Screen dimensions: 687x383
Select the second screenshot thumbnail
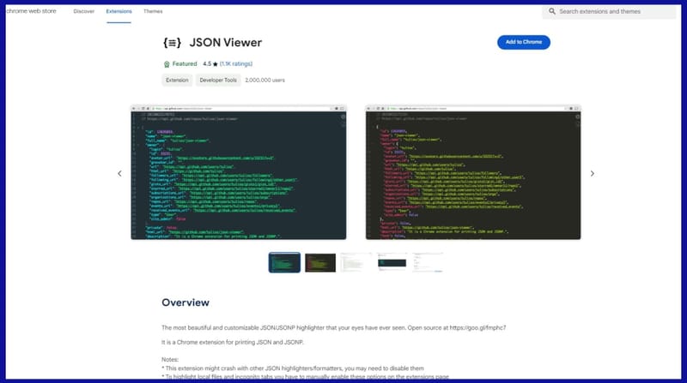click(x=320, y=262)
